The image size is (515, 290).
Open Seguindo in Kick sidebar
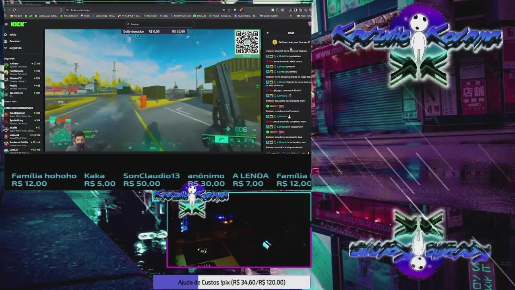(x=13, y=48)
